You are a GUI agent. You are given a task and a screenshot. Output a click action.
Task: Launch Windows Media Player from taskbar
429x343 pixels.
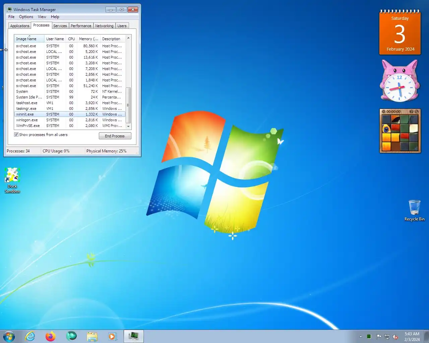113,336
